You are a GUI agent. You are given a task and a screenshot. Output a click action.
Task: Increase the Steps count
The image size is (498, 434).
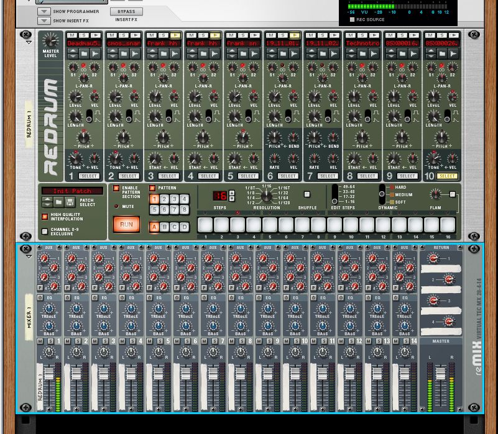(x=232, y=193)
